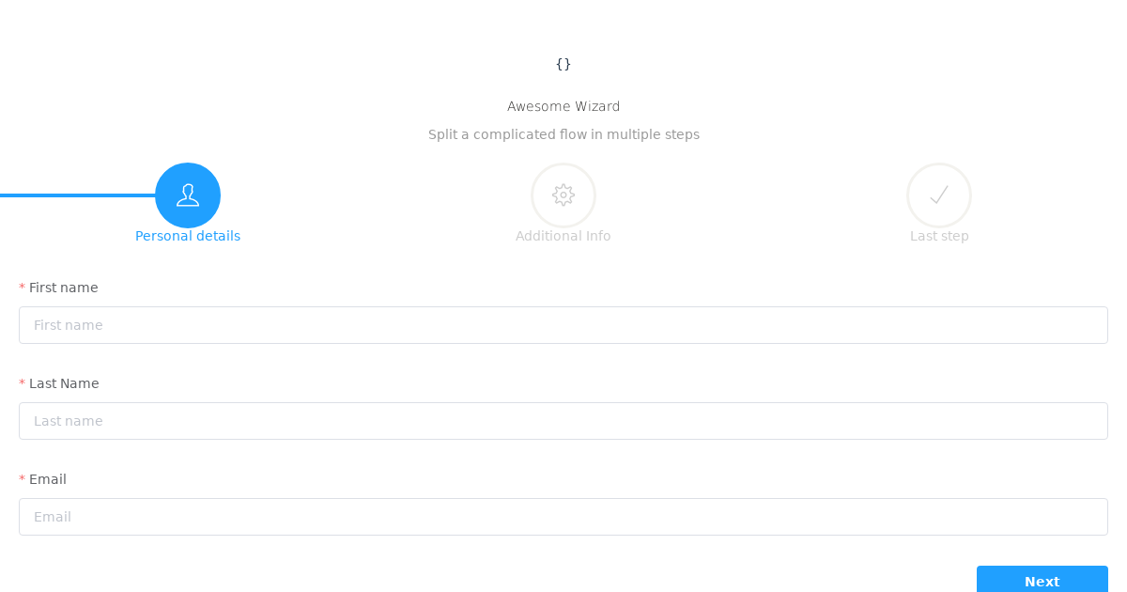Focus the Email input field
The width and height of the screenshot is (1127, 592).
[563, 517]
